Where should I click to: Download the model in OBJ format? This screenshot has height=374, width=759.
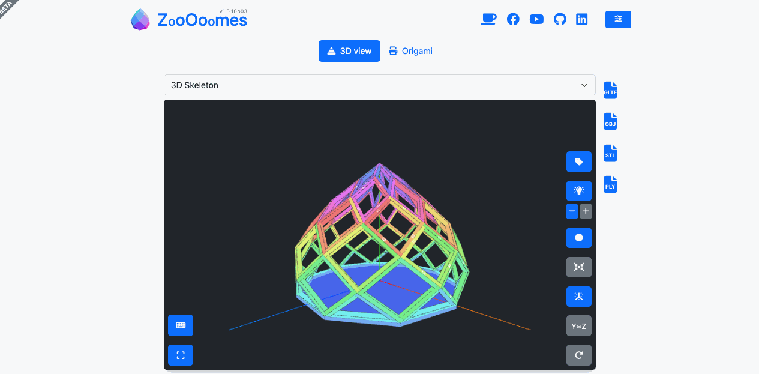[x=610, y=122]
